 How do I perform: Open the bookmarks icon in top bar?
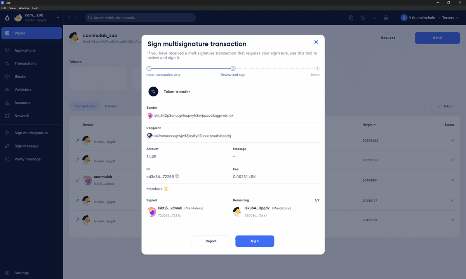click(351, 17)
